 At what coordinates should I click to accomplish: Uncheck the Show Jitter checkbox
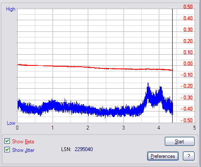point(7,150)
